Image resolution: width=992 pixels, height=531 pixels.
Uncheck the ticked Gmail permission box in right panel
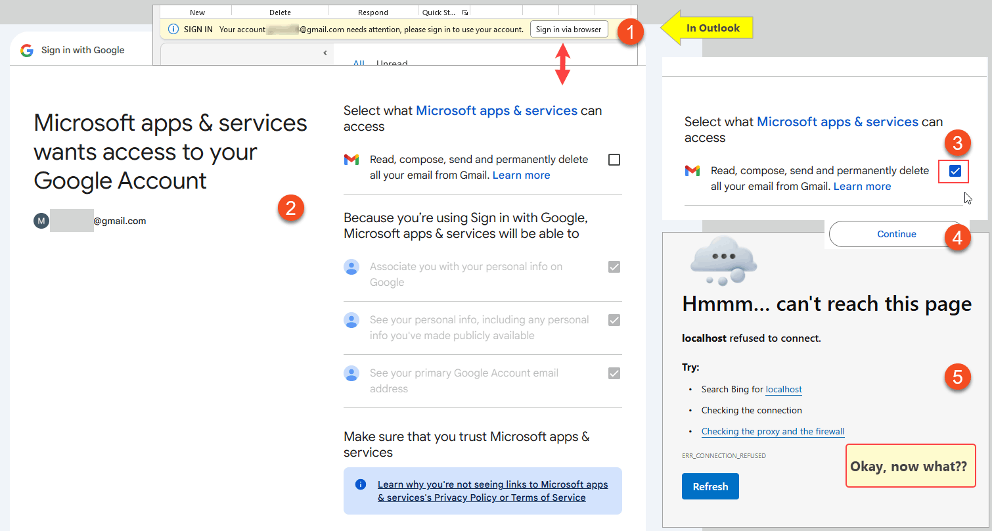pos(955,171)
